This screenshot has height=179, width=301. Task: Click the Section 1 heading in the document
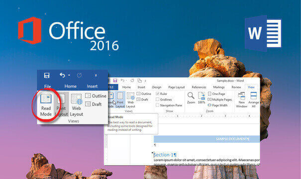165,155
